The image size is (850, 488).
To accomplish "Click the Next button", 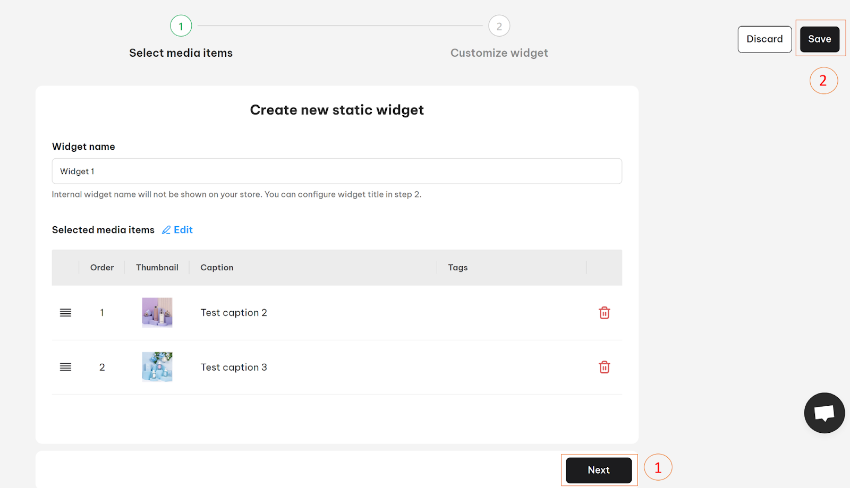I will [599, 470].
